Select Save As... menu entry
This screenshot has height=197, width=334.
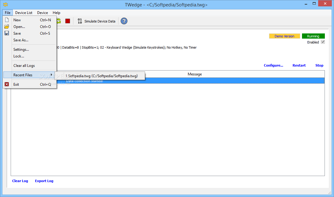coord(30,40)
